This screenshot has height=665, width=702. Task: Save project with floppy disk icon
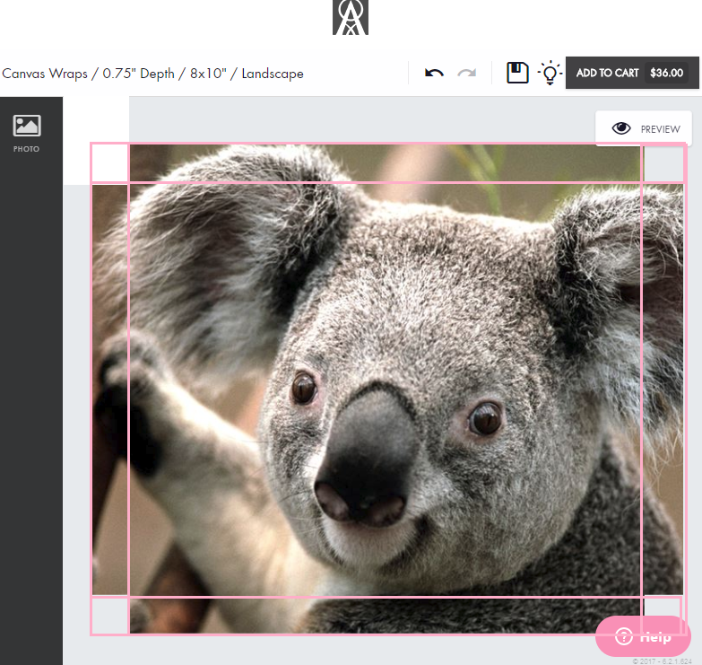[517, 73]
